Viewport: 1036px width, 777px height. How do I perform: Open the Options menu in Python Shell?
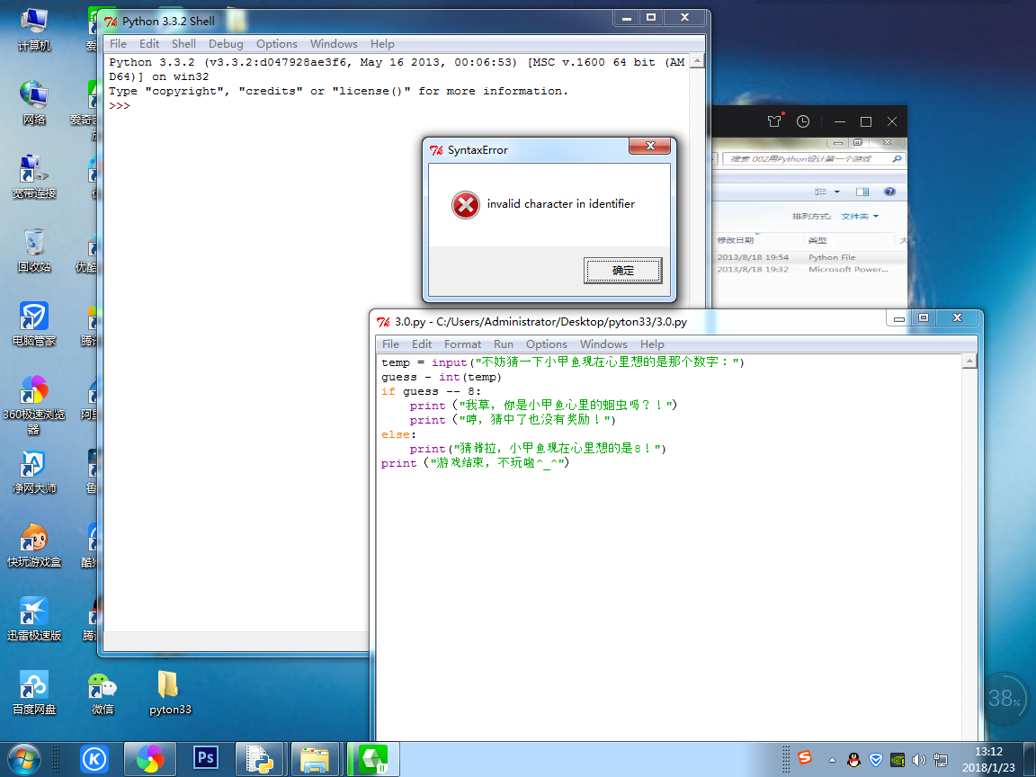pos(276,43)
